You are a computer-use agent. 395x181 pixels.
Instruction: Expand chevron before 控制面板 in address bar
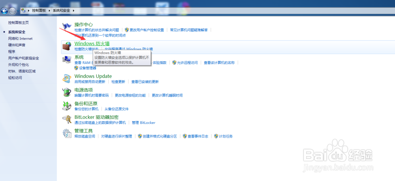pyautogui.click(x=29, y=11)
